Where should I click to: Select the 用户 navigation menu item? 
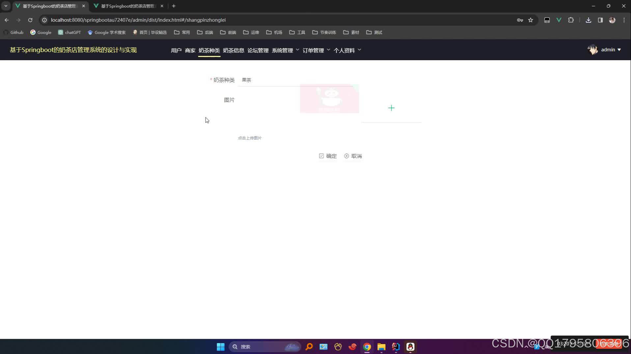[176, 50]
